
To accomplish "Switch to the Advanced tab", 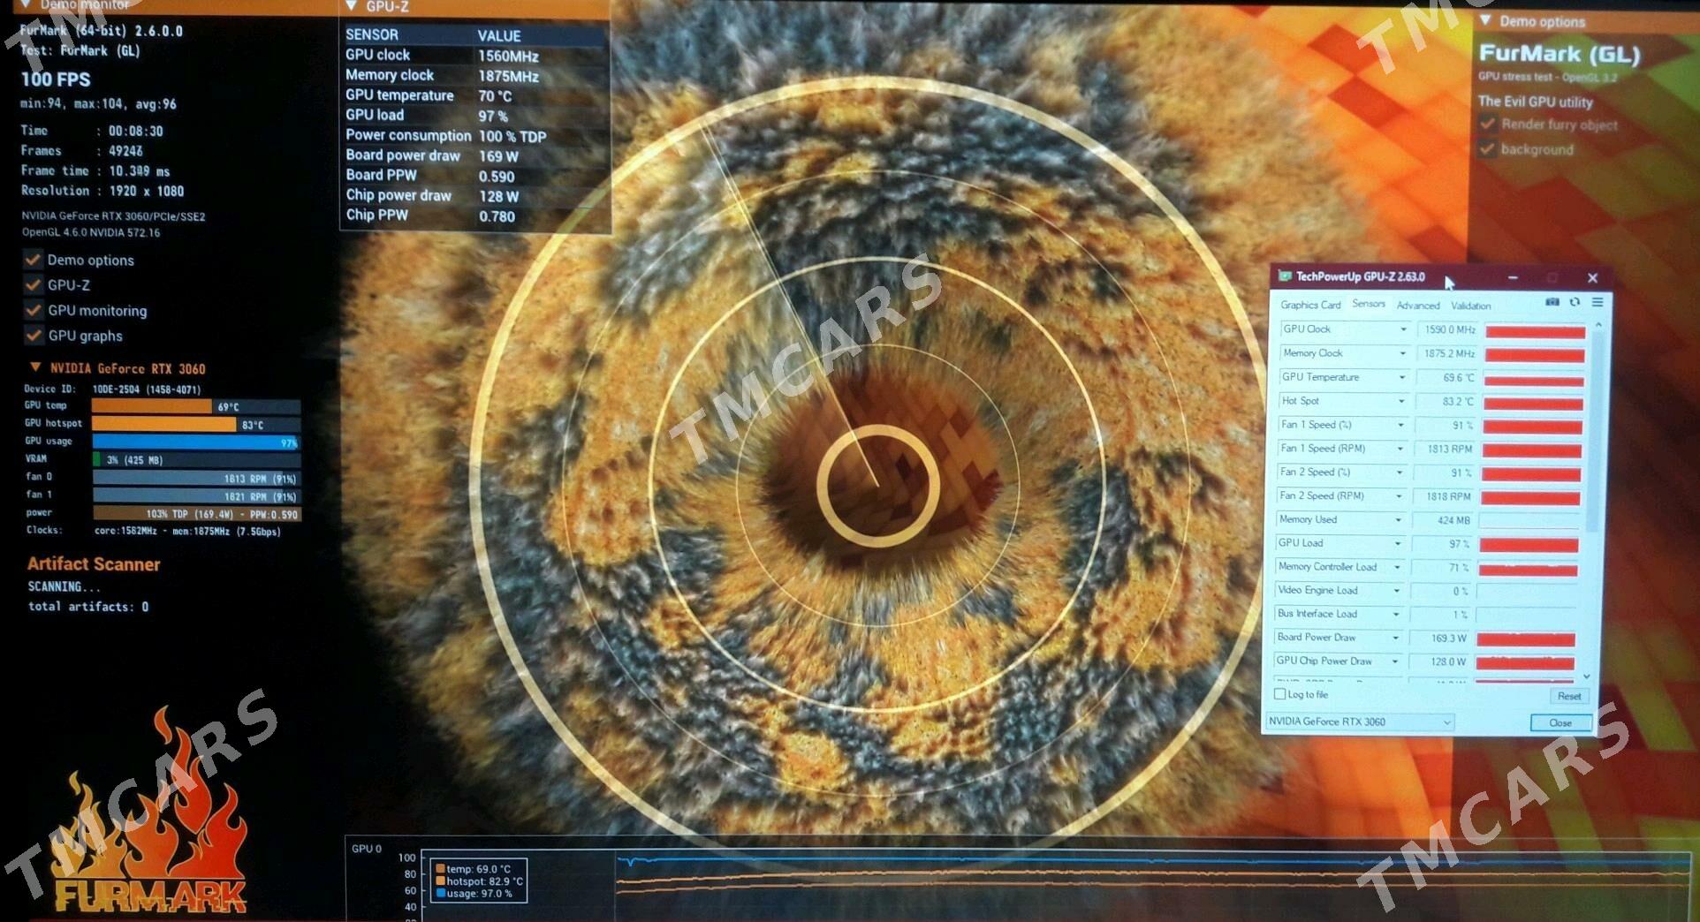I will point(1418,306).
